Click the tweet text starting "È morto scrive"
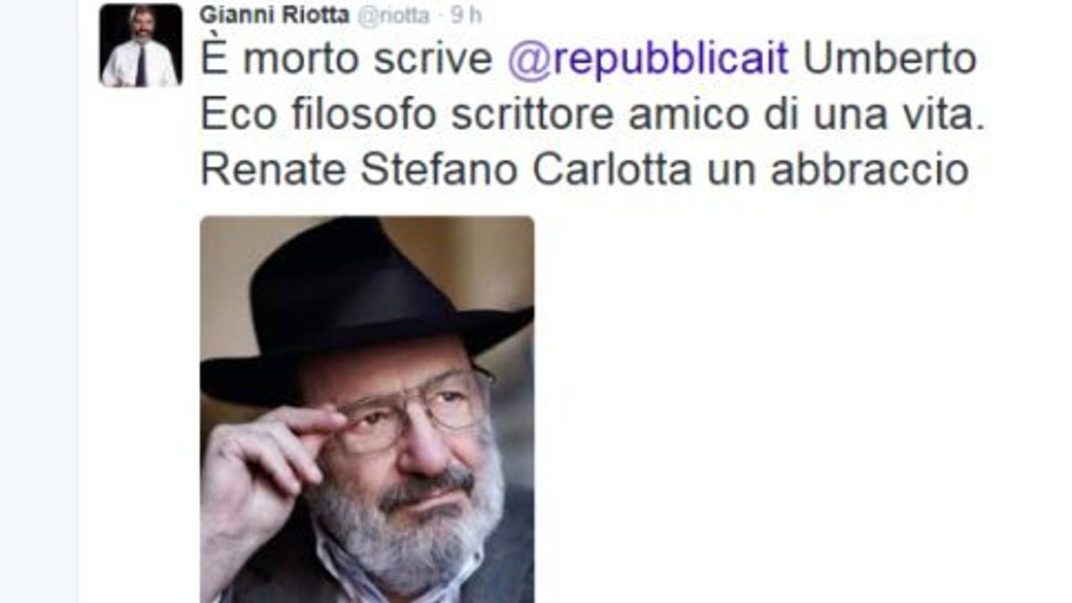The image size is (1072, 603). [x=592, y=114]
